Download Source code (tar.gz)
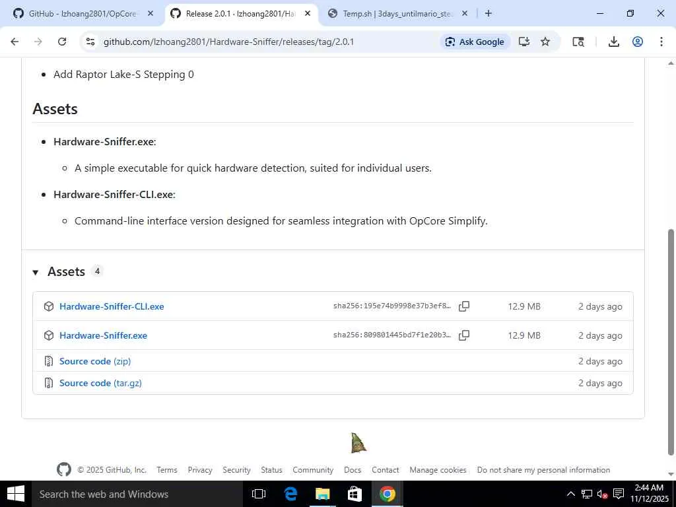This screenshot has width=676, height=507. [x=100, y=383]
